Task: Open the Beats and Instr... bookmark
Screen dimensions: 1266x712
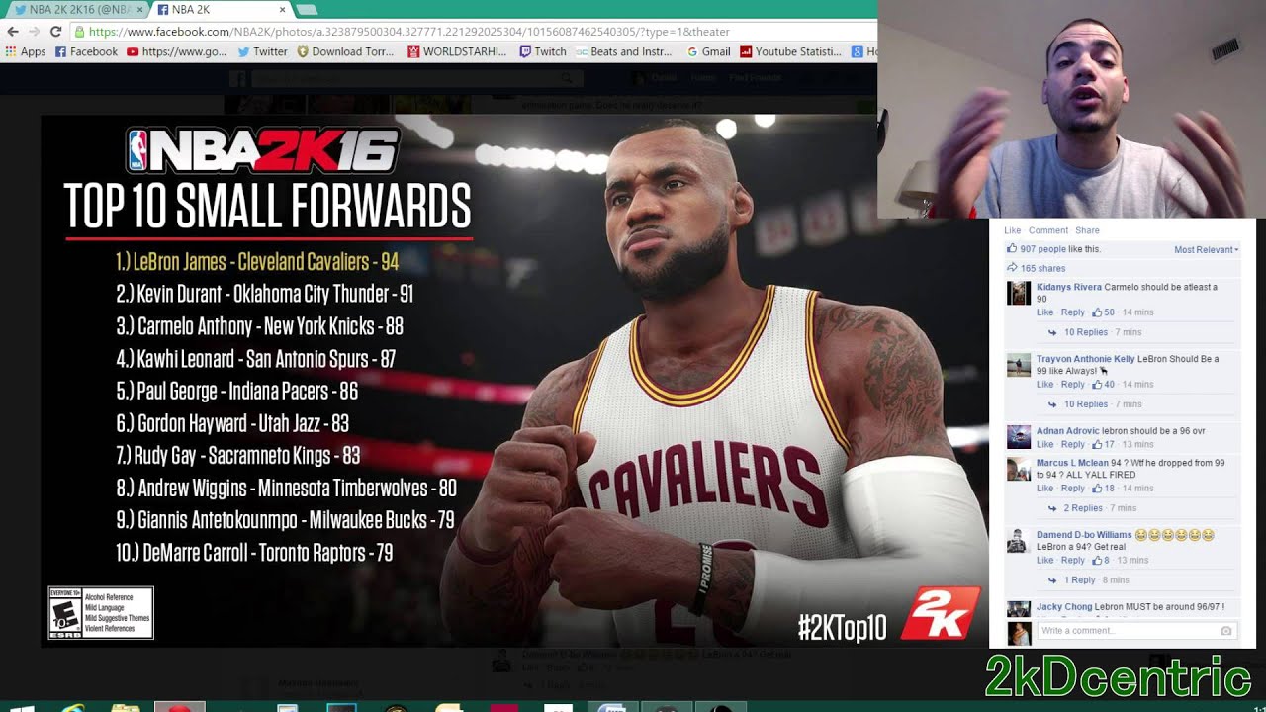Action: [x=624, y=51]
